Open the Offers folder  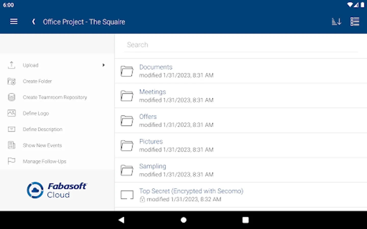point(148,117)
